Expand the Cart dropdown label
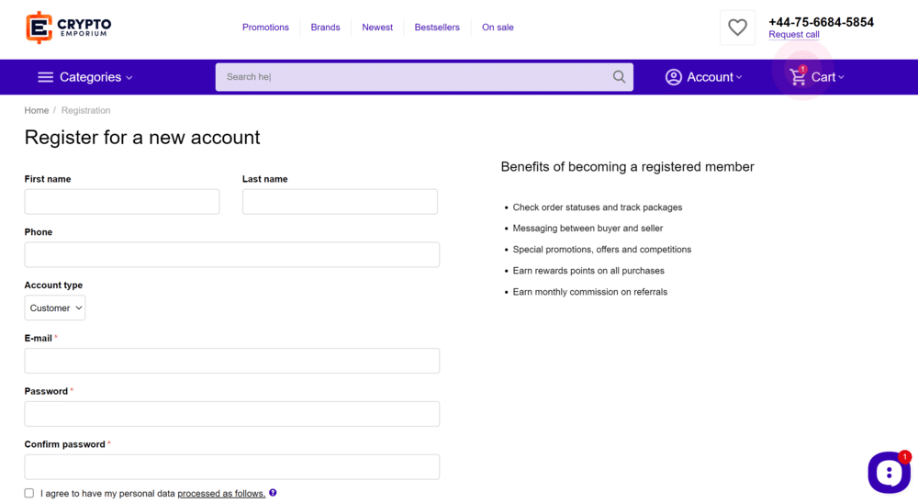Screen dimensions: 918x503 [x=827, y=77]
